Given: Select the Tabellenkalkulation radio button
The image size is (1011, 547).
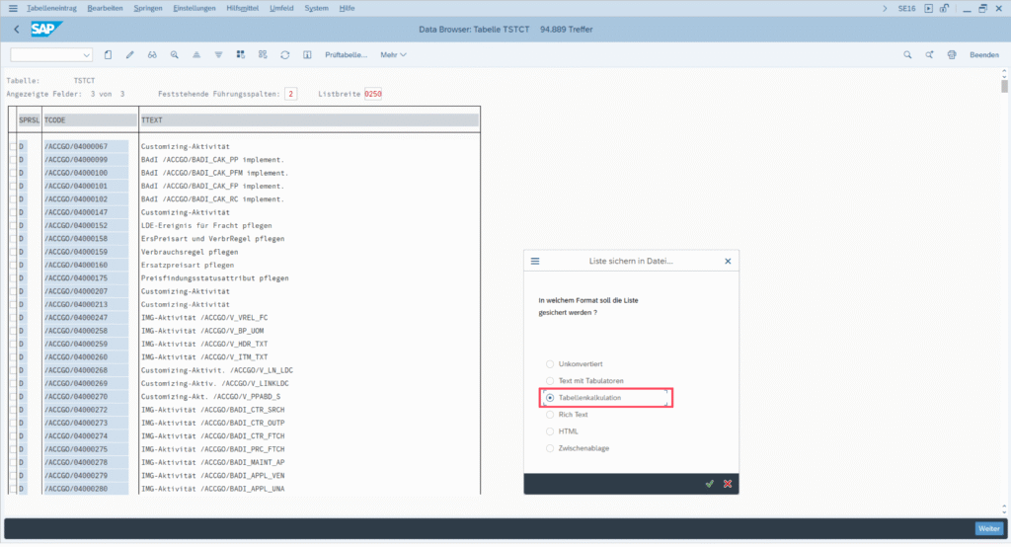Looking at the screenshot, I should (x=550, y=397).
